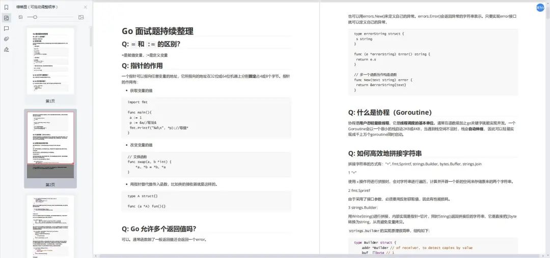550x258 pixels.
Task: Click the '第1页' page label
Action: [x=50, y=101]
